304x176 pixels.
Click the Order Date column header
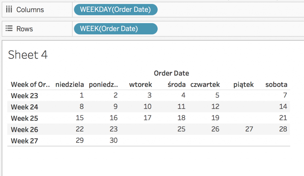tap(171, 73)
